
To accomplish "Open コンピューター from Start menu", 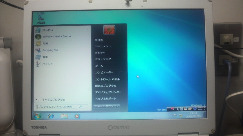I will [104, 72].
